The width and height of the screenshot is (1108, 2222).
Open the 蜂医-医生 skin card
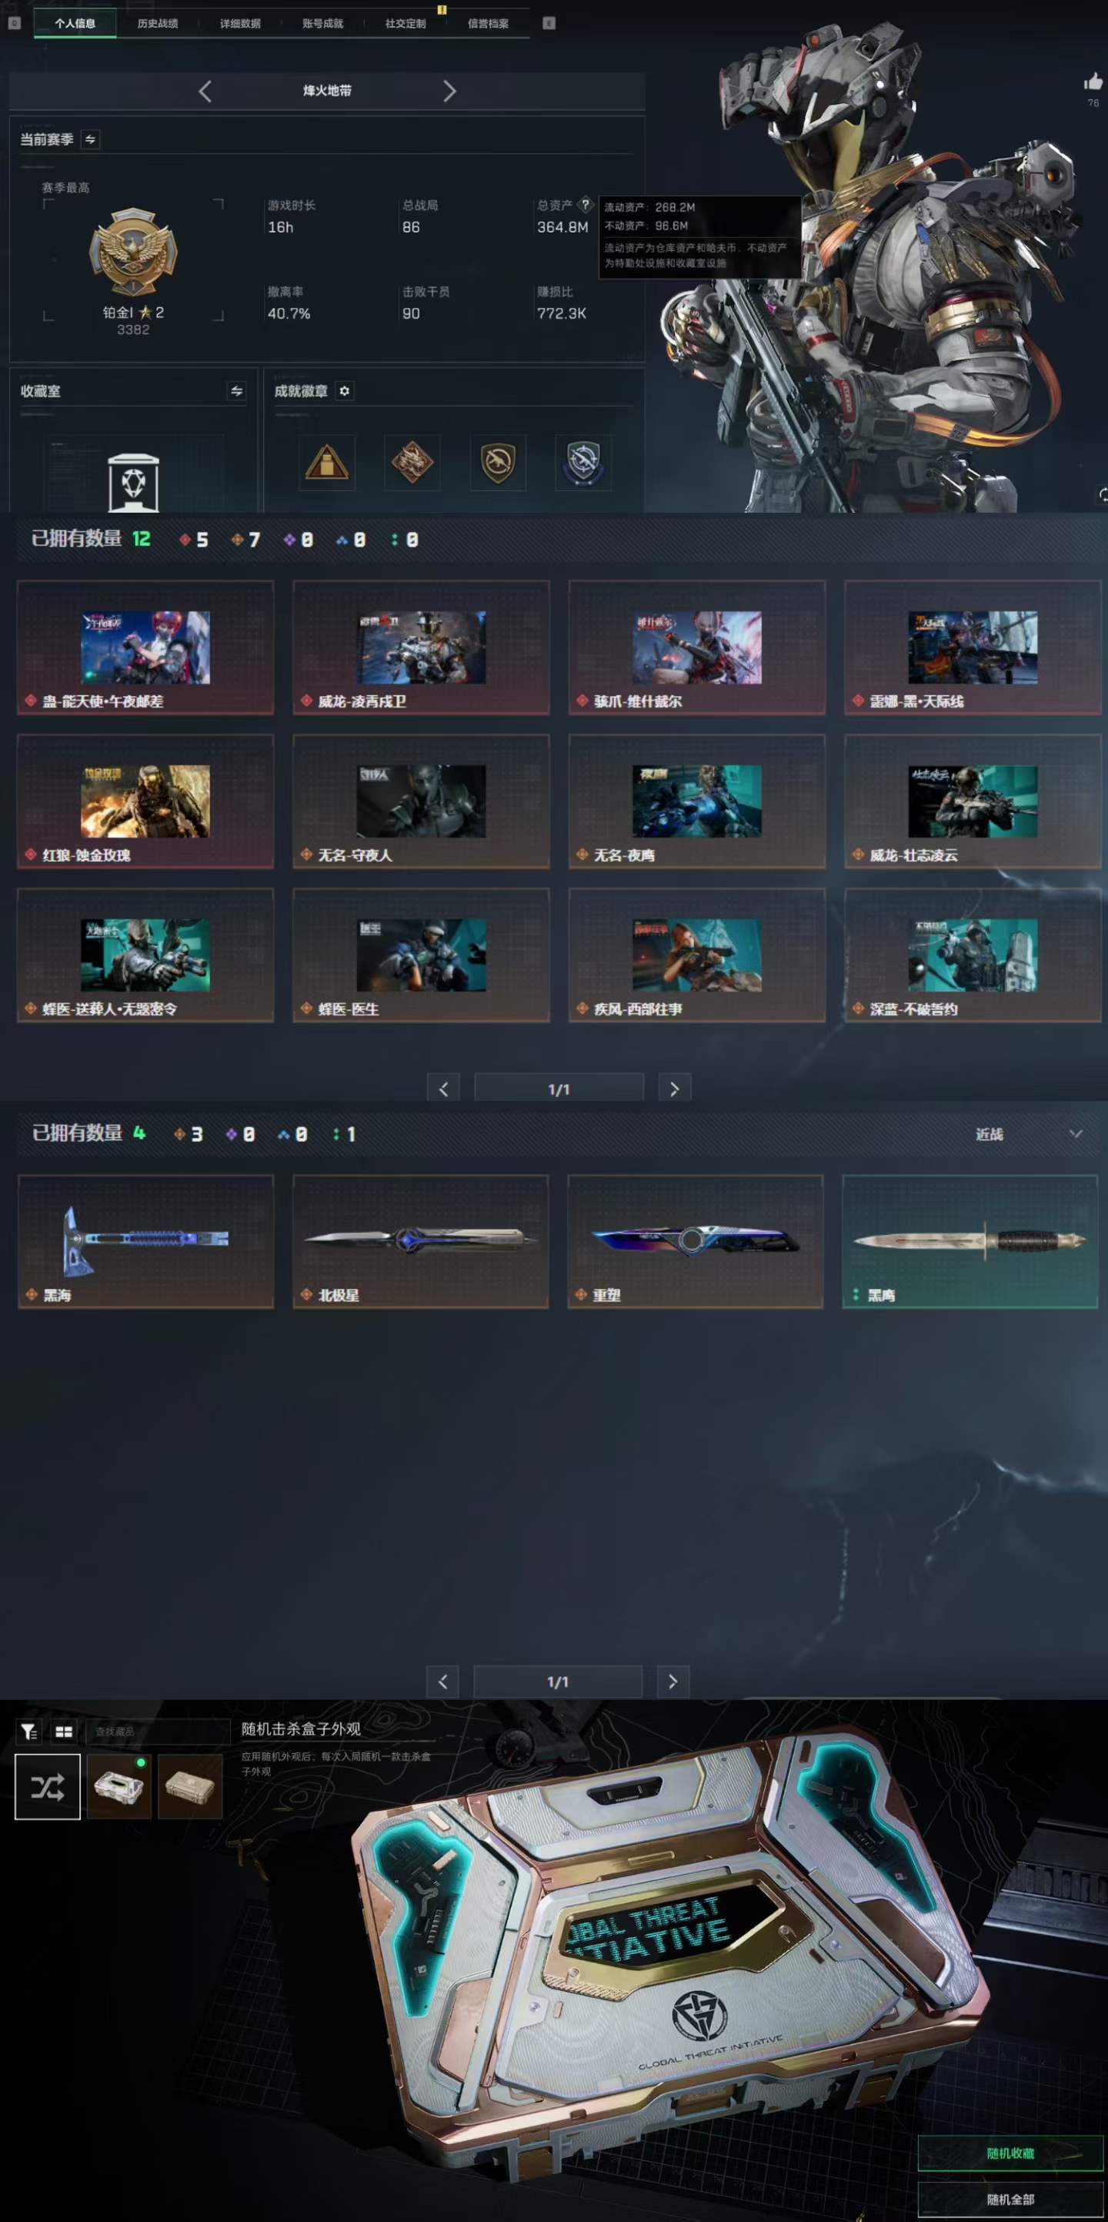point(421,955)
